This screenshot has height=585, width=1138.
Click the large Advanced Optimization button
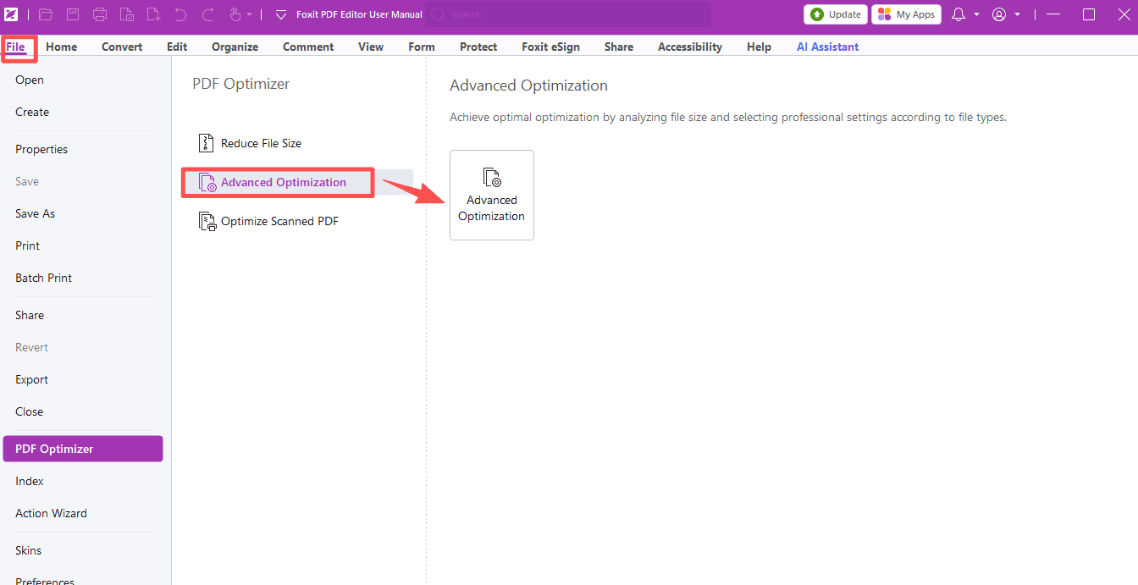[492, 195]
